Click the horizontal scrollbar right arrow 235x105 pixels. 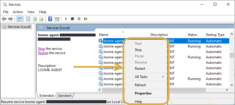click(x=227, y=90)
